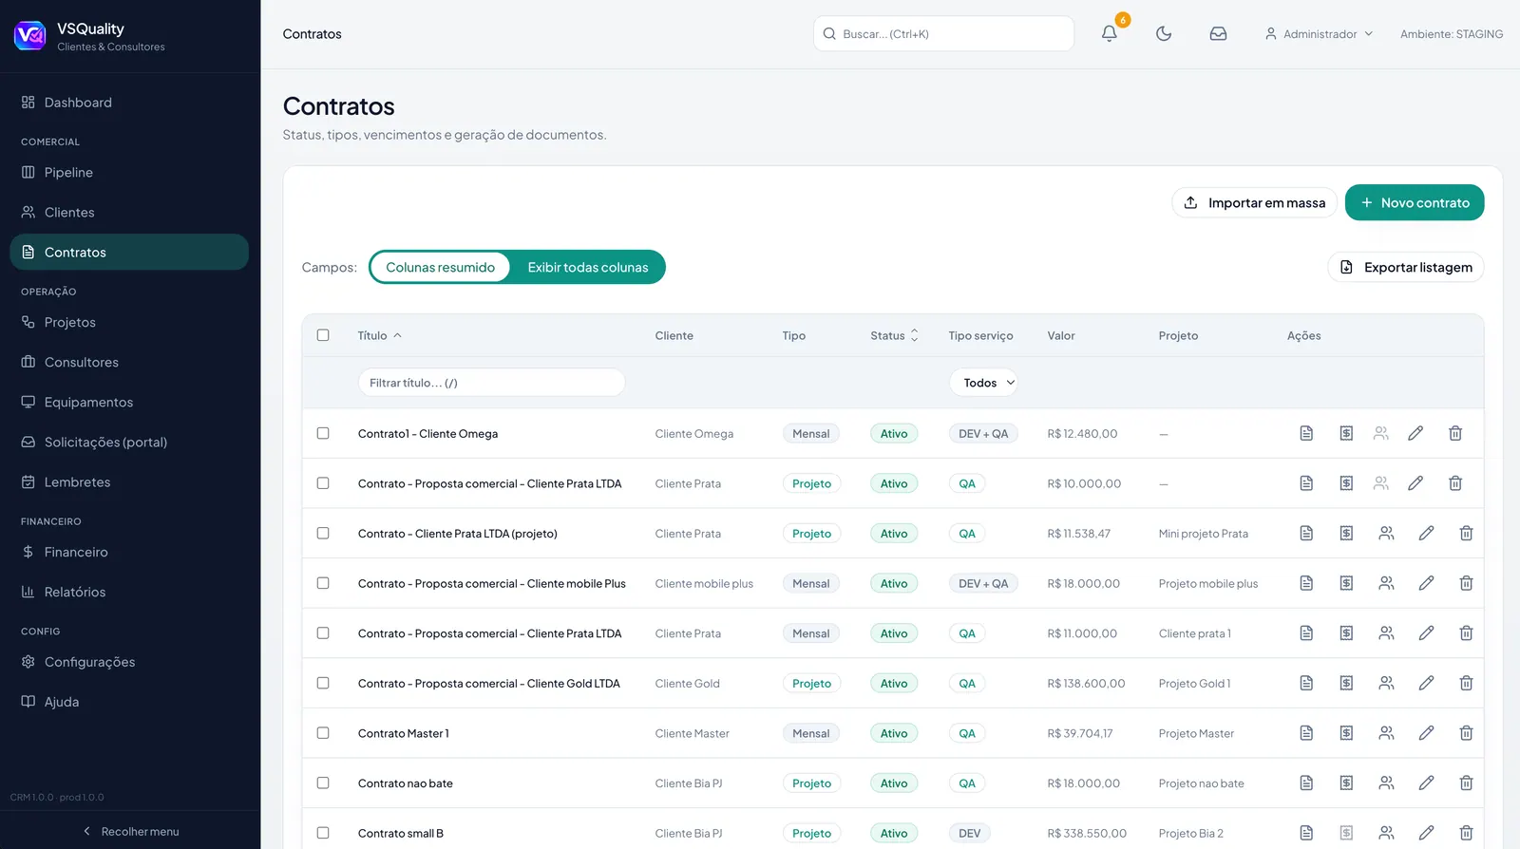Open team icon for Contrato Master 1
This screenshot has height=849, width=1520.
1386,733
